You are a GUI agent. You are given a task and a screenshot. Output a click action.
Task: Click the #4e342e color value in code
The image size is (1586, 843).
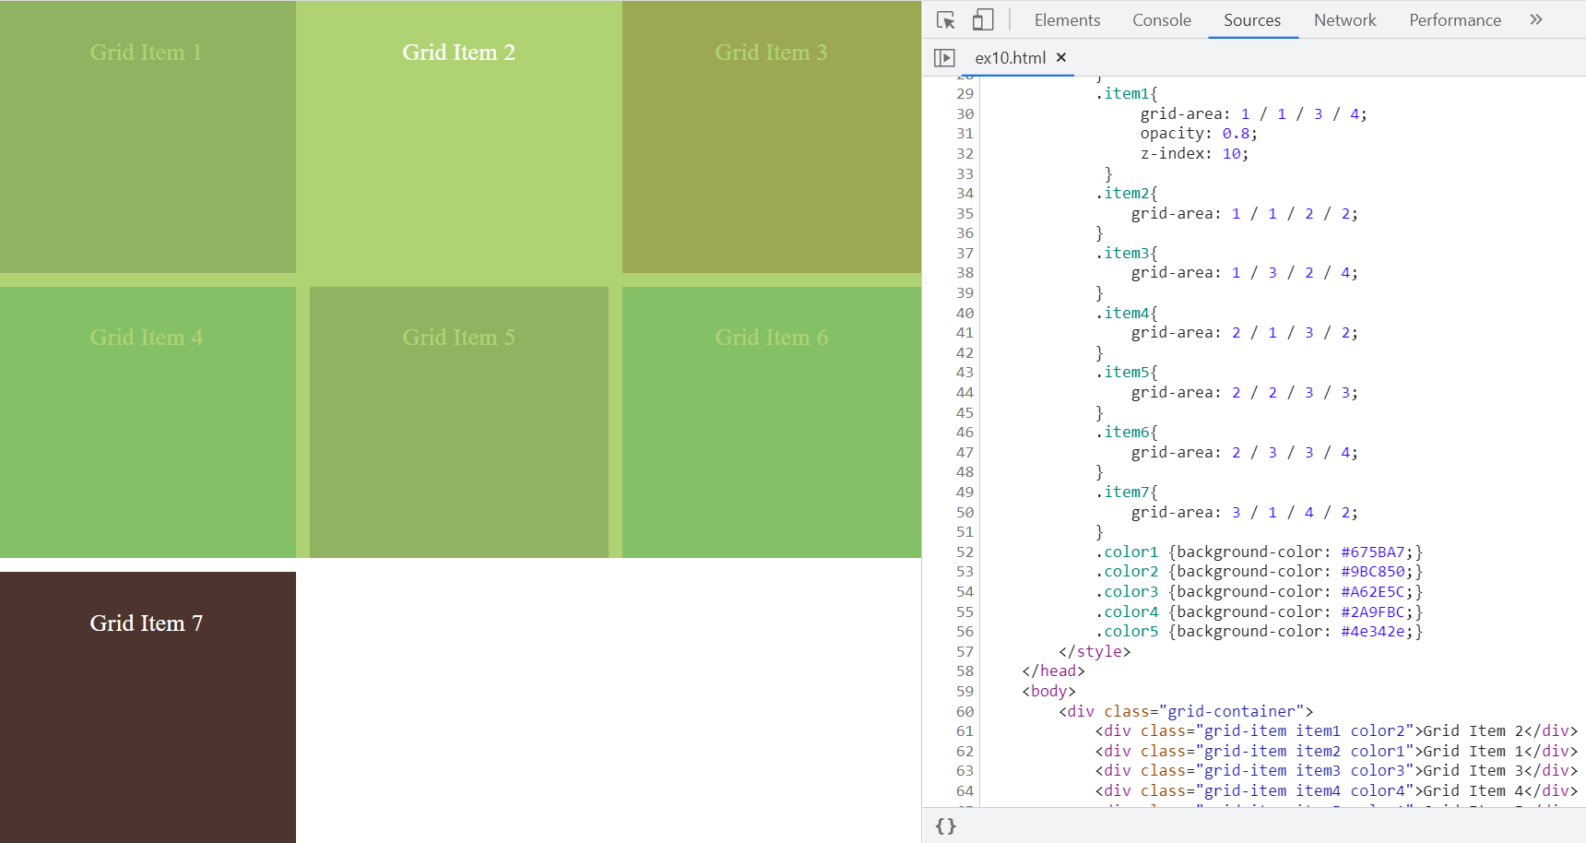click(1372, 632)
